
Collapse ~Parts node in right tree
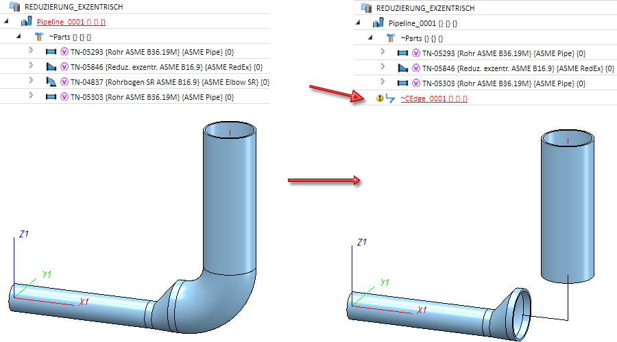(x=370, y=38)
